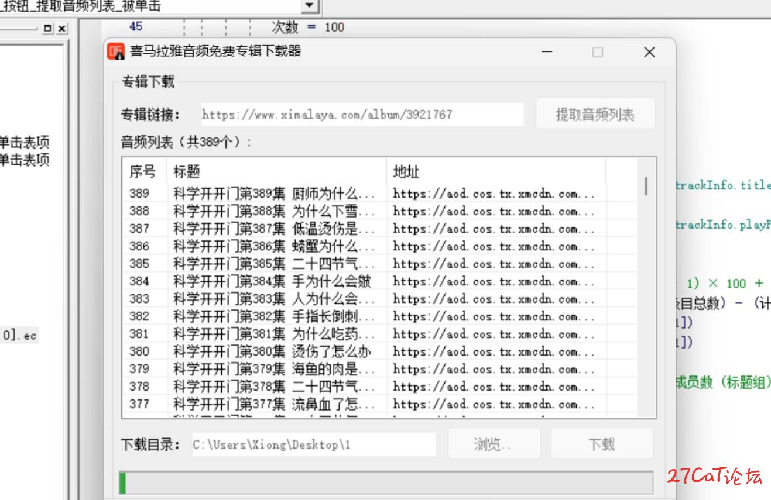Click the 标题 column header
The image size is (771, 500).
point(276,171)
